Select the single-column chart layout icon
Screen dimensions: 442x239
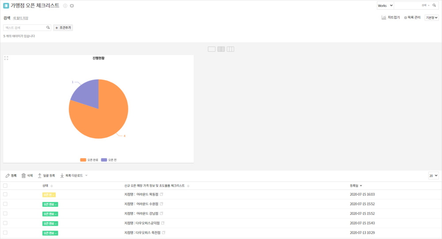point(211,49)
